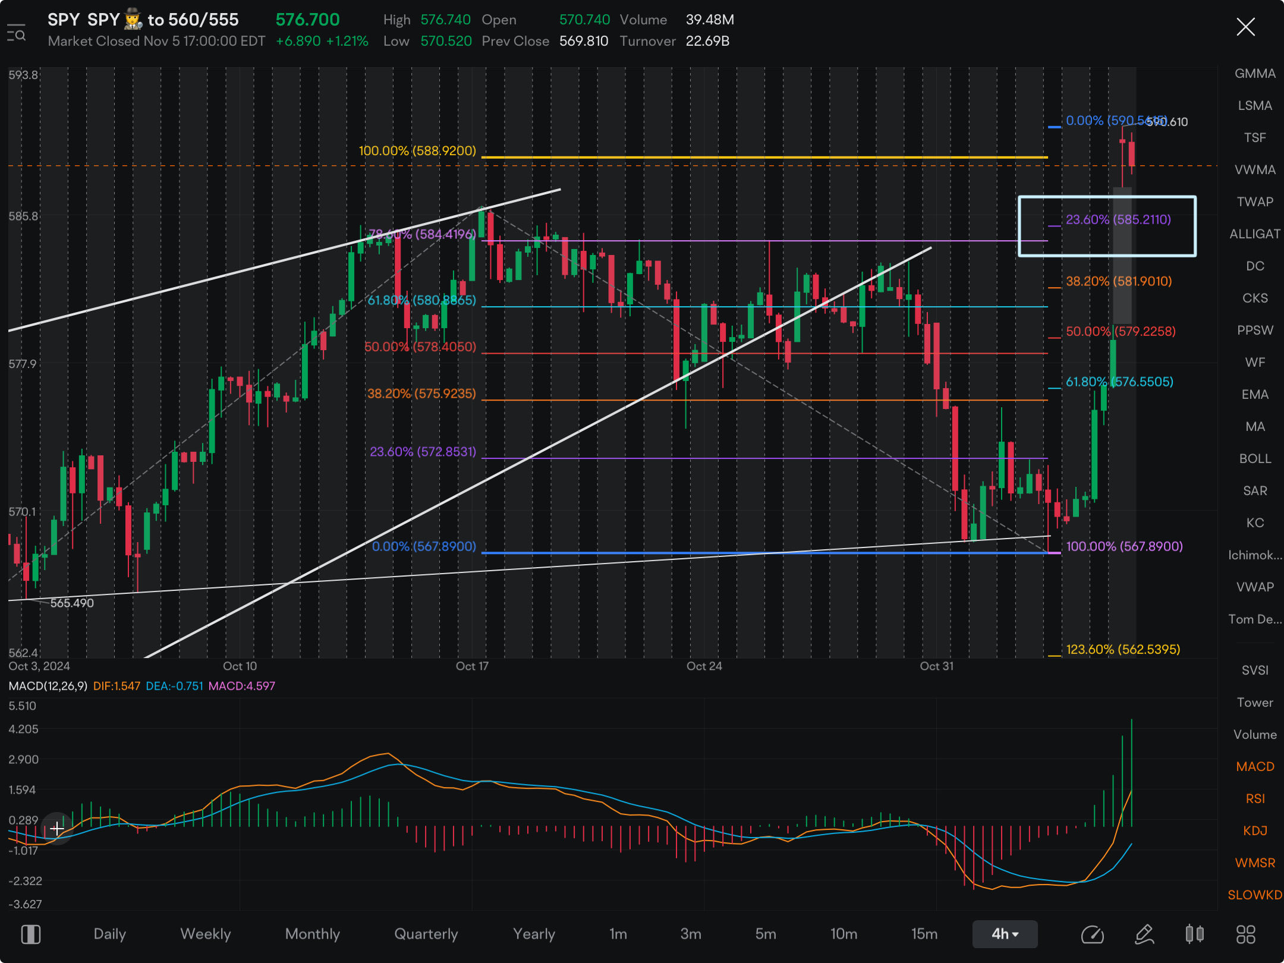
Task: Enable the KC indicator
Action: pyautogui.click(x=1255, y=523)
